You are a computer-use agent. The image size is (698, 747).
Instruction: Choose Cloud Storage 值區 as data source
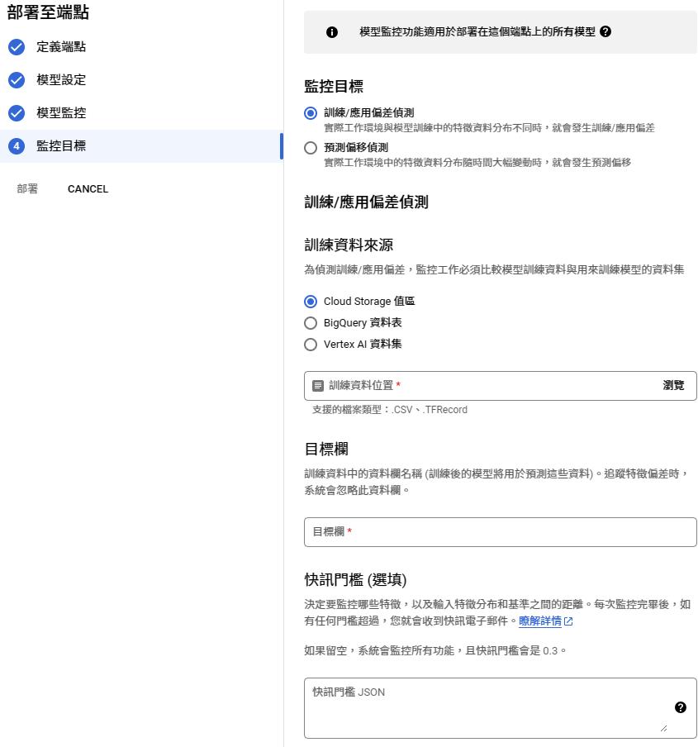tap(311, 302)
